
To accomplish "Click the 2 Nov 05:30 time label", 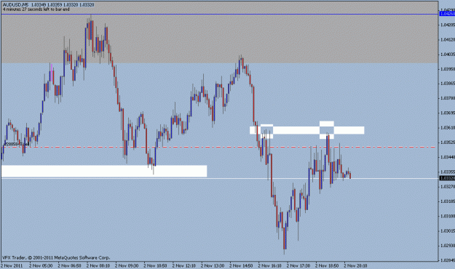I will coord(41,265).
